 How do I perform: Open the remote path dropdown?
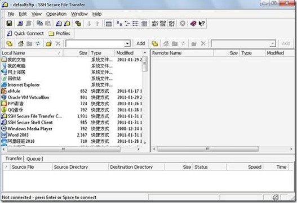point(272,44)
